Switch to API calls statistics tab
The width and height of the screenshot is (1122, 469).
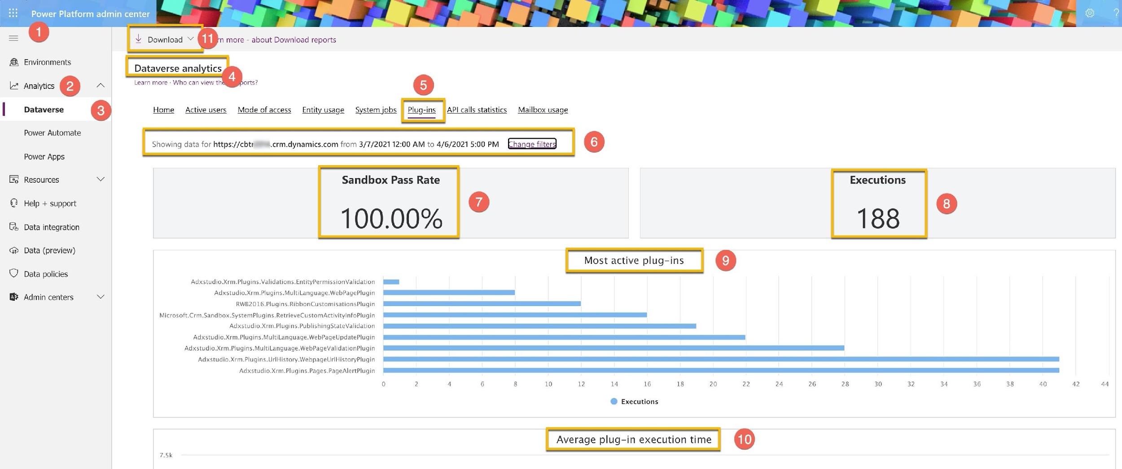tap(477, 110)
